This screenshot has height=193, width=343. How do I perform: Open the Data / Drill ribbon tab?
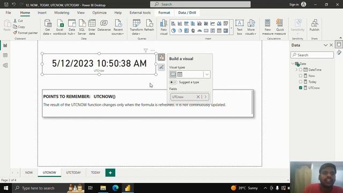point(187,13)
